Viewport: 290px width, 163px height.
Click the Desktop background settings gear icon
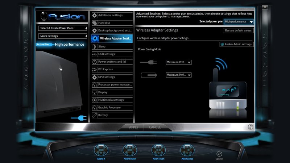coord(94,30)
